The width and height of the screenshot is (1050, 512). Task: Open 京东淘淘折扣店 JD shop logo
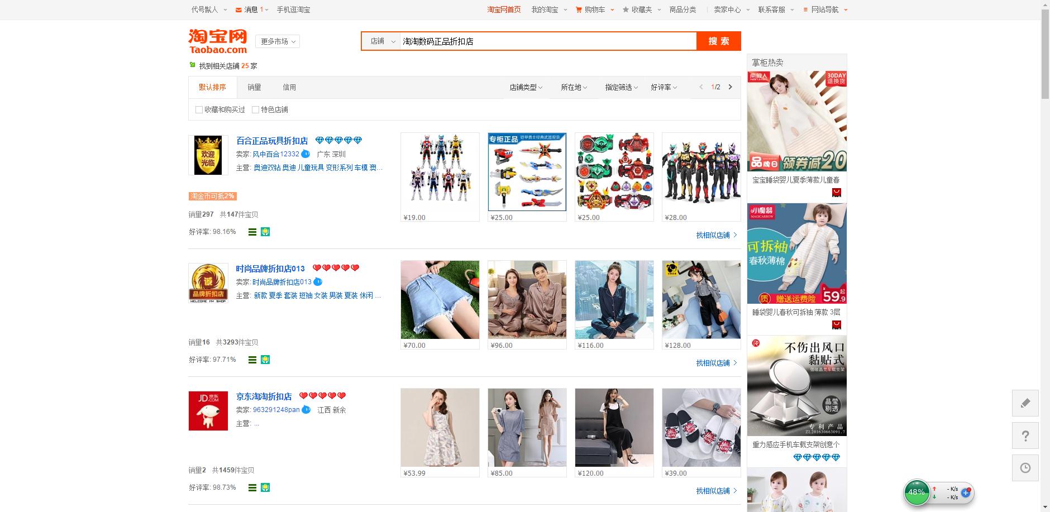pyautogui.click(x=208, y=411)
